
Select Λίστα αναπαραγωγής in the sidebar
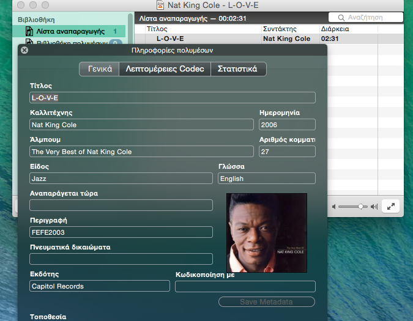coord(69,31)
